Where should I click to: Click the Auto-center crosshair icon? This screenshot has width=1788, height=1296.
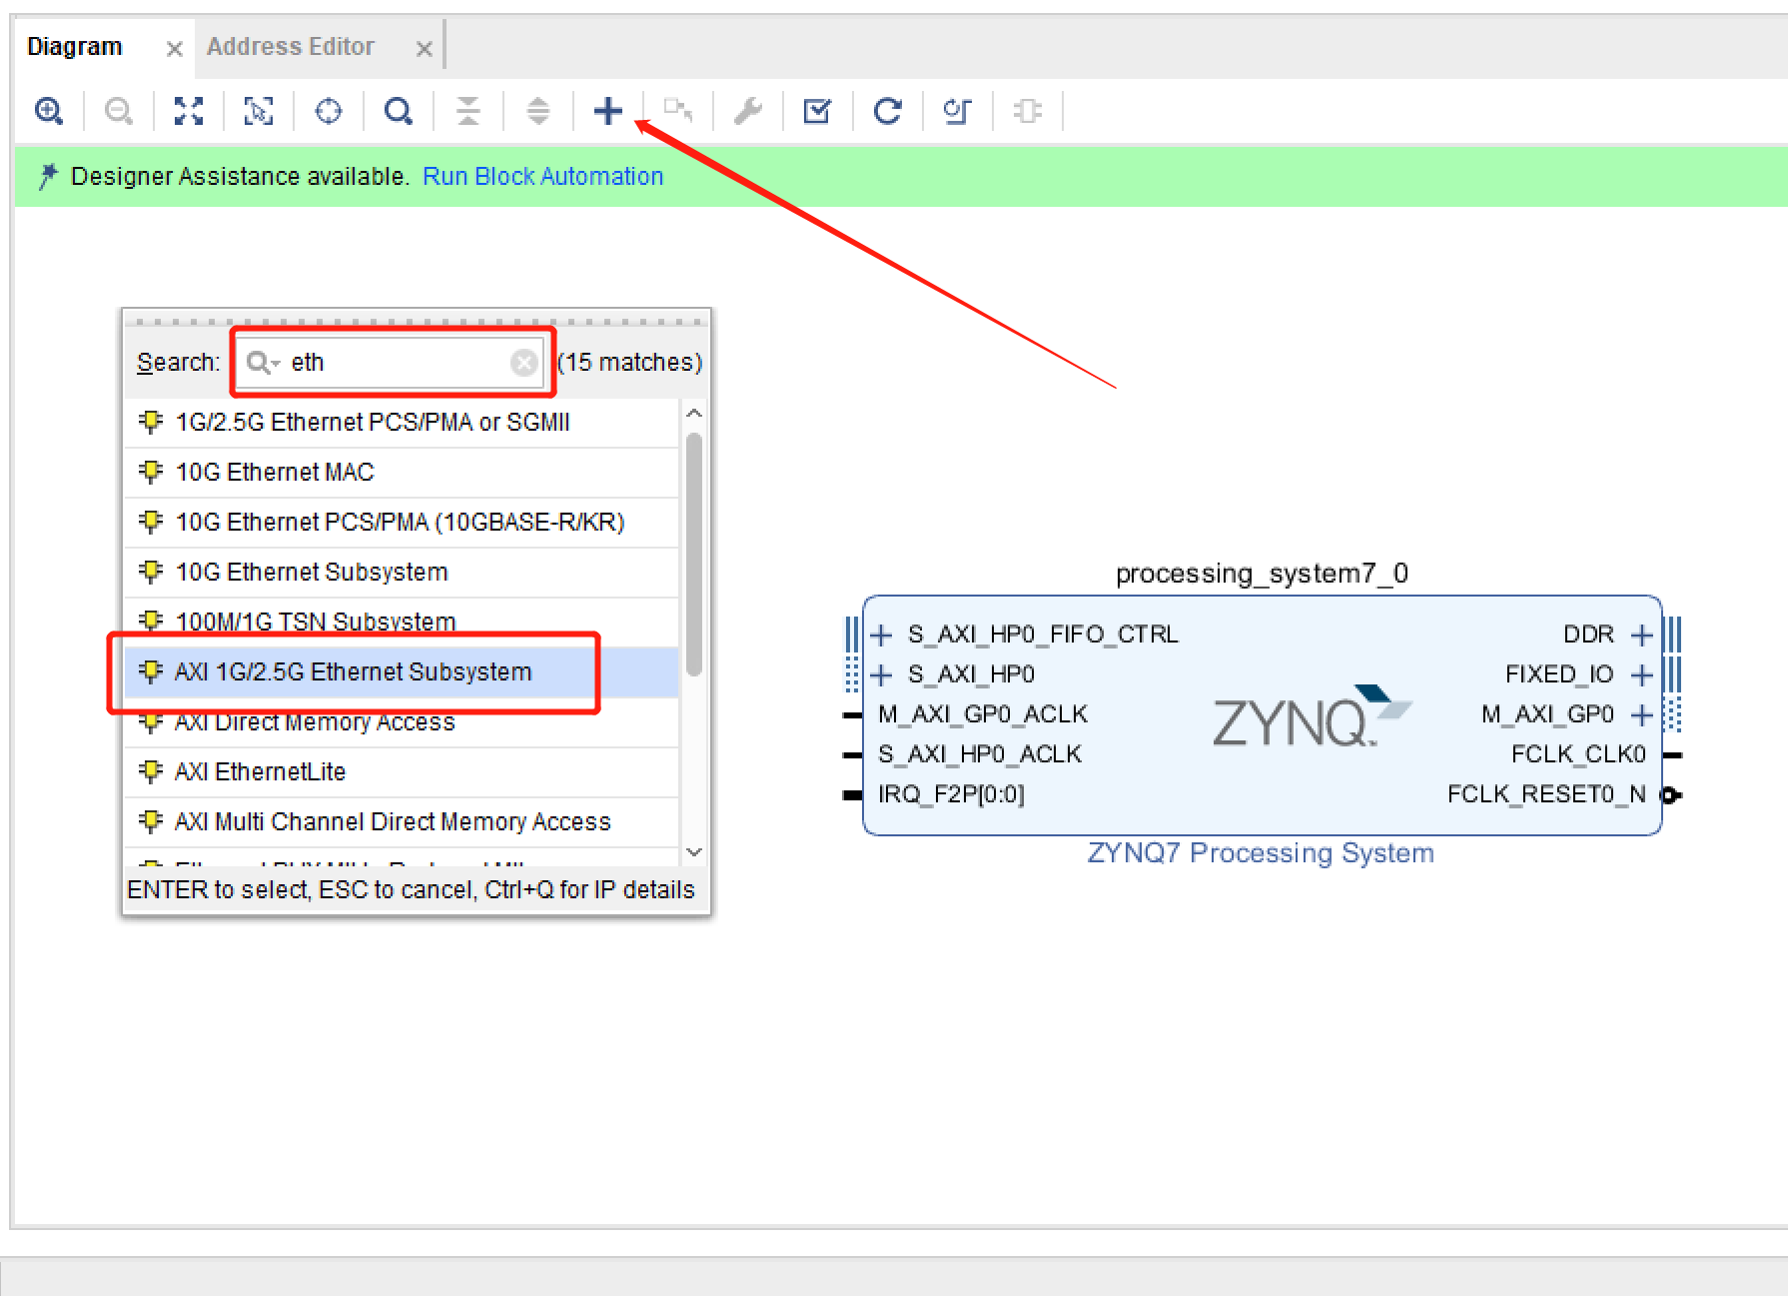coord(329,111)
